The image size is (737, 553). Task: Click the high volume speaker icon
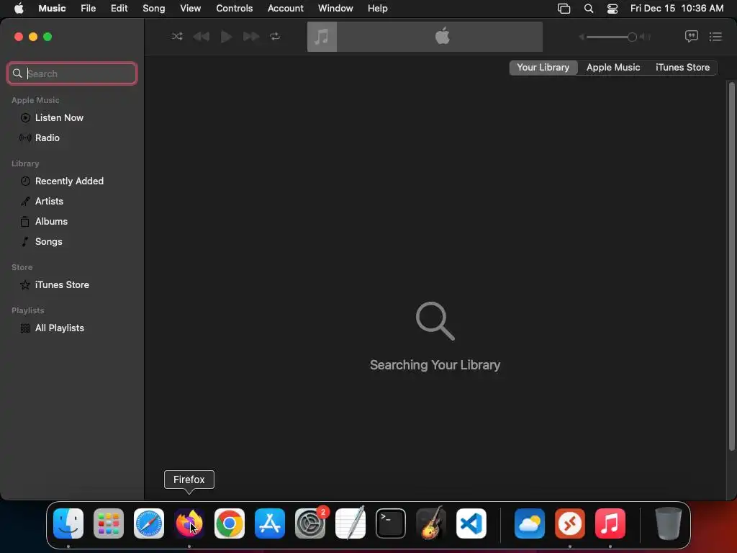pyautogui.click(x=646, y=37)
